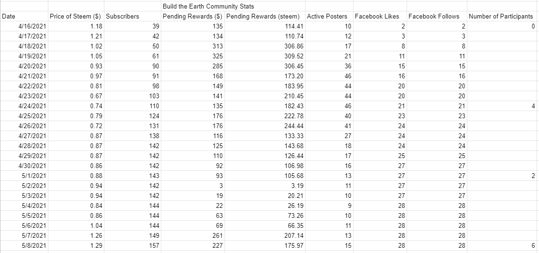Select the steem rewards cell 3.19
539x253 pixels.
tap(265, 186)
